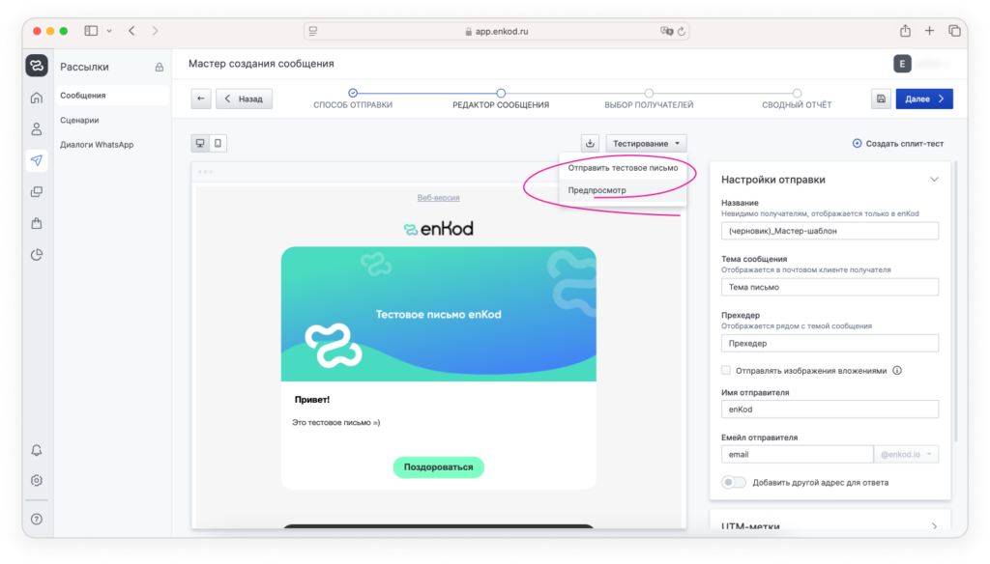Collapse the Настройки отправки panel chevron
Viewport: 990px width, 564px height.
[x=934, y=180]
